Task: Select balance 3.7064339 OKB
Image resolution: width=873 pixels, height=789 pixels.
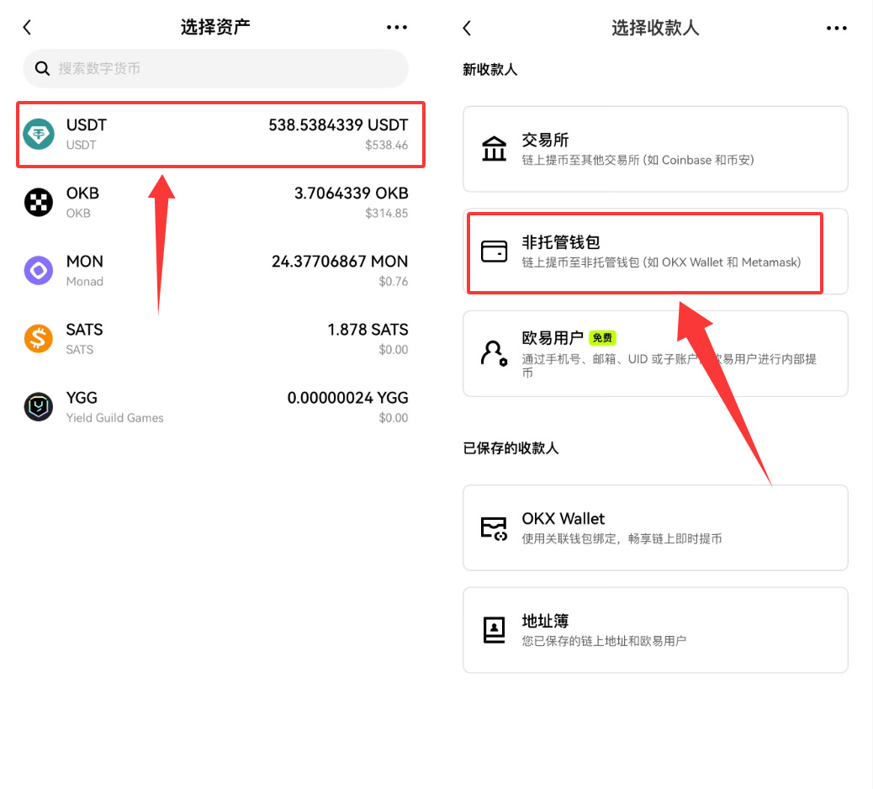Action: click(352, 193)
